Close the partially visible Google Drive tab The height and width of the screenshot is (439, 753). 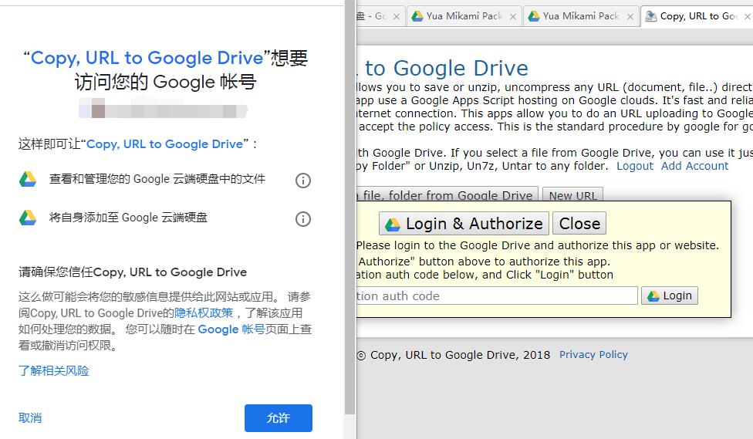click(397, 16)
